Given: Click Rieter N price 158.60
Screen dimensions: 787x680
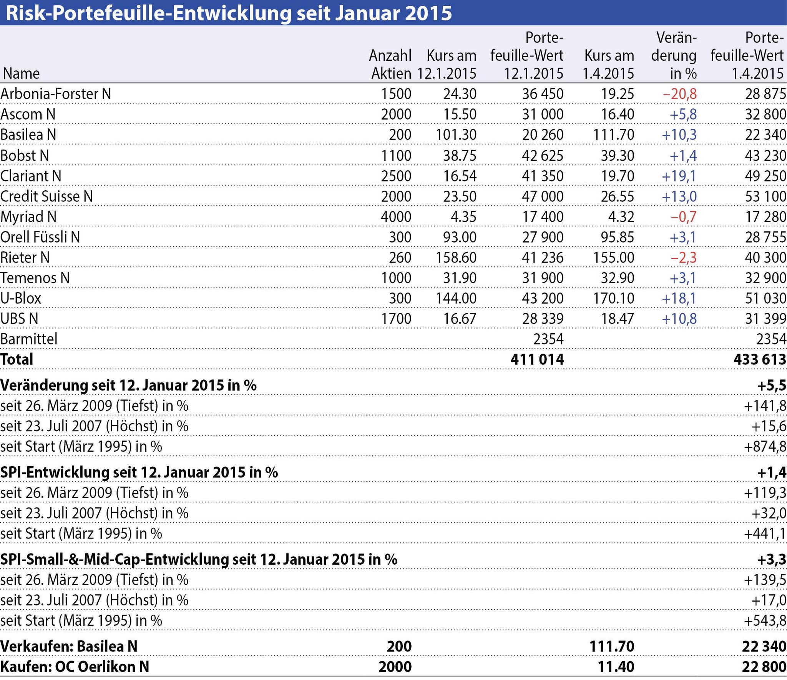Looking at the screenshot, I should pos(456,258).
